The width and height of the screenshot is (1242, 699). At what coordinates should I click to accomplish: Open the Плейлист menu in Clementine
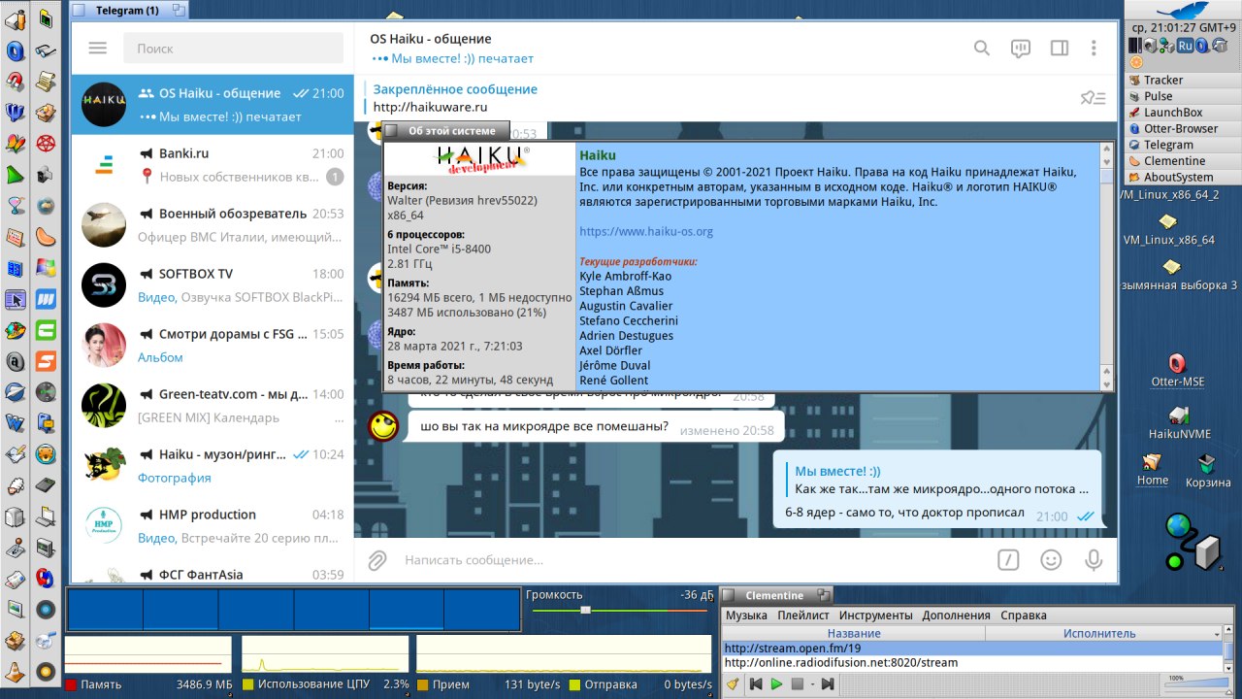pos(802,616)
